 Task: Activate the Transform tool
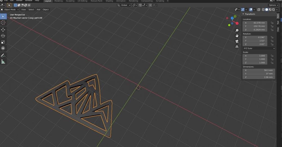pos(3,48)
